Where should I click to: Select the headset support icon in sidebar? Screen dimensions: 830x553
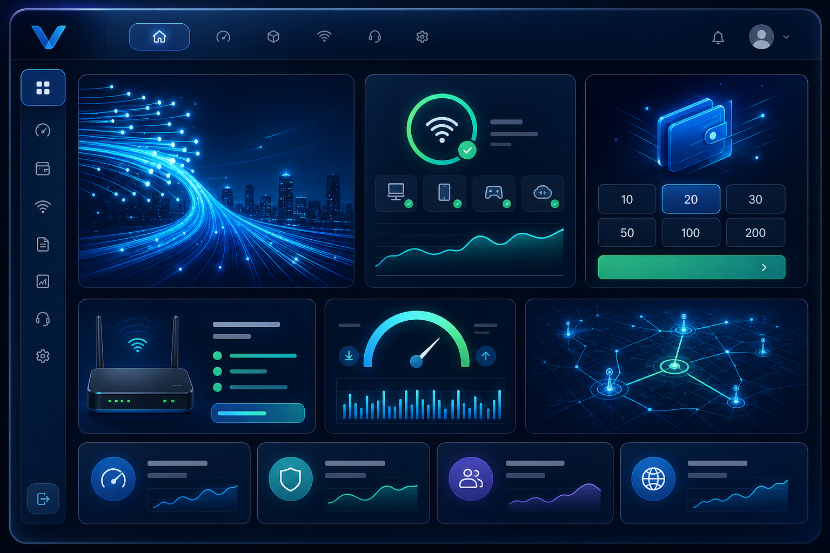(43, 319)
